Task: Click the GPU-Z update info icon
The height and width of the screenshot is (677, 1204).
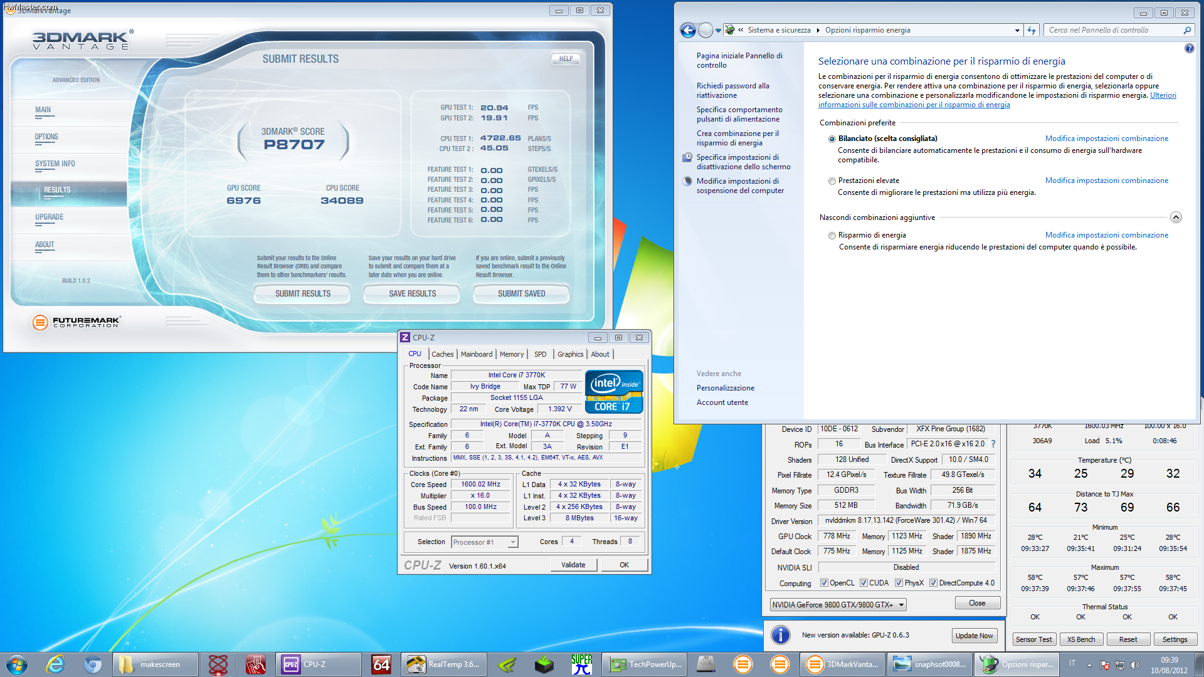Action: click(x=780, y=635)
